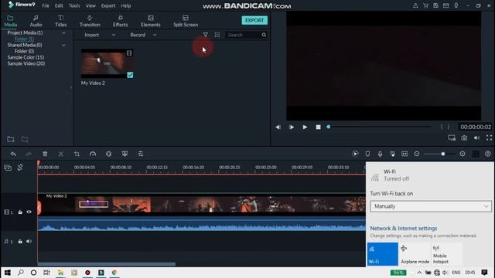Open Network & Internet settings link

coord(404,229)
